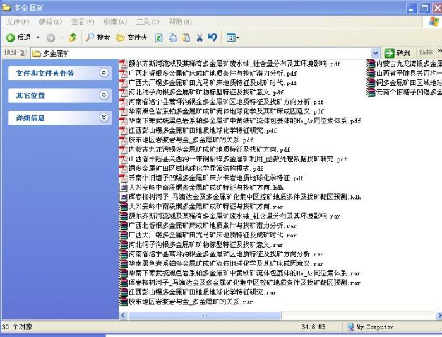Toggle the Folders (文件夹) pane
The height and width of the screenshot is (337, 442).
[132, 38]
